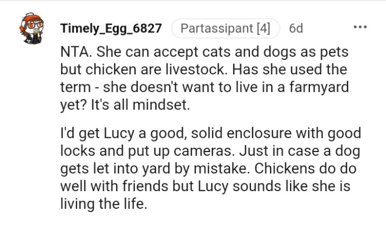Click the phrase 'living the life.'
Viewport: 386px width, 227px height.
[x=104, y=204]
